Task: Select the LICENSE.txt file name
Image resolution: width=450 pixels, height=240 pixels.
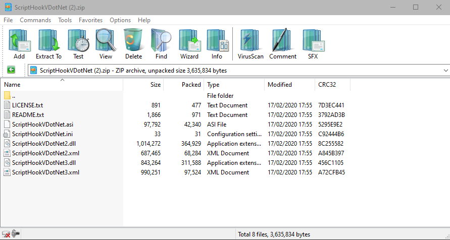Action: tap(28, 105)
